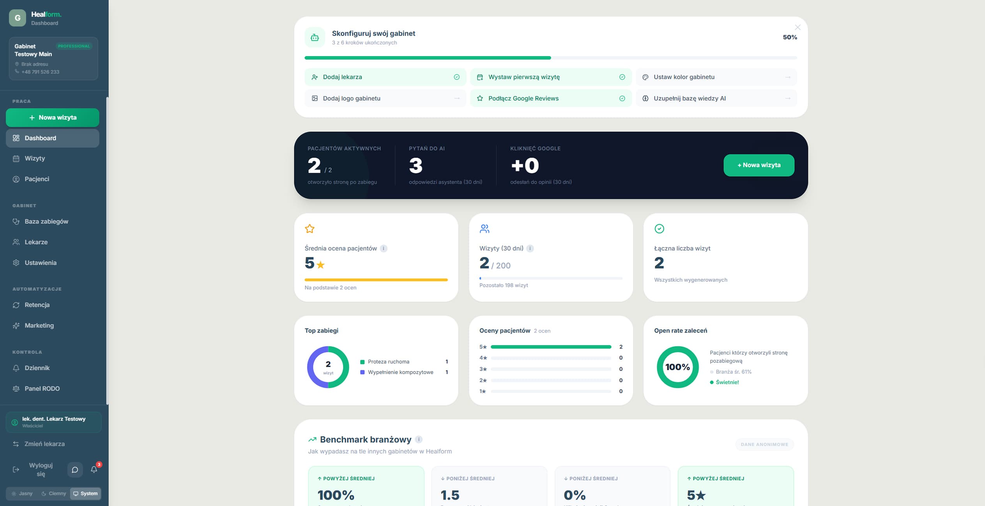
Task: Switch theme to Ciemny
Action: [x=54, y=494]
